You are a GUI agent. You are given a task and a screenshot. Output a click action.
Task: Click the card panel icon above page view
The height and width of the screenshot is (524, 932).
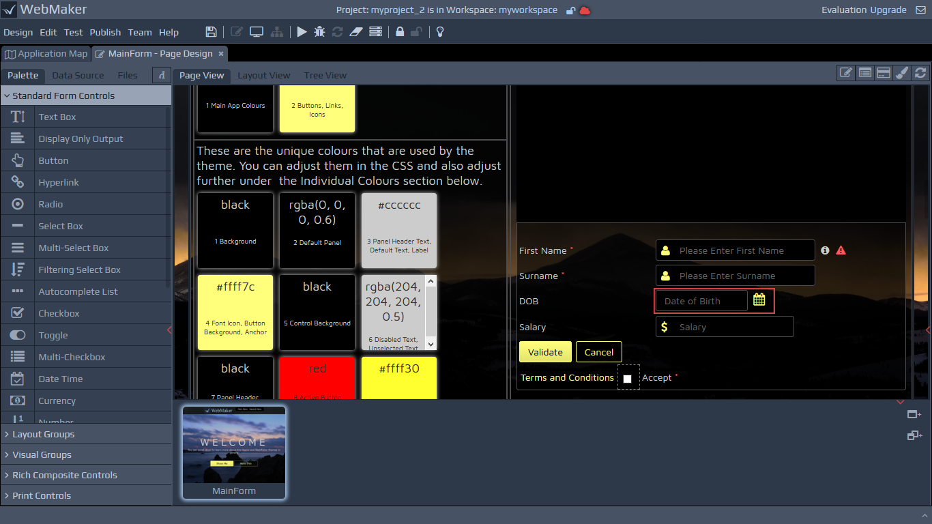click(884, 73)
